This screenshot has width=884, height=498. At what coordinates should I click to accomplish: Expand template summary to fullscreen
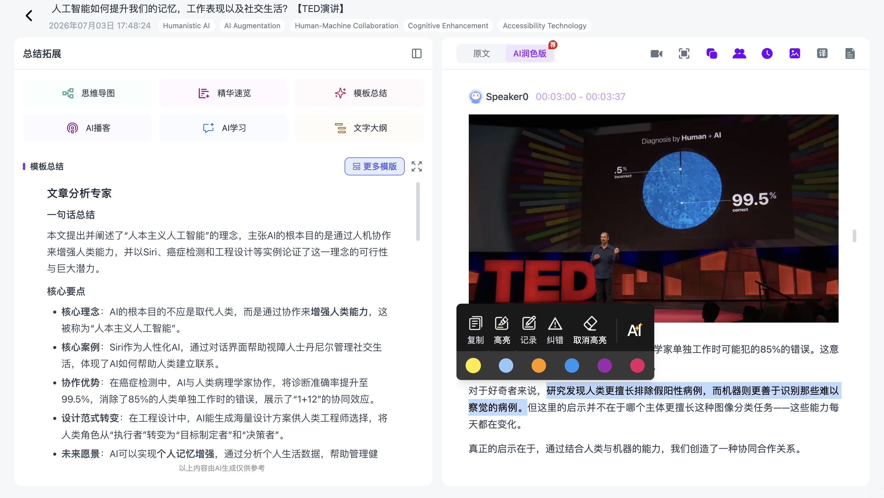click(x=416, y=167)
